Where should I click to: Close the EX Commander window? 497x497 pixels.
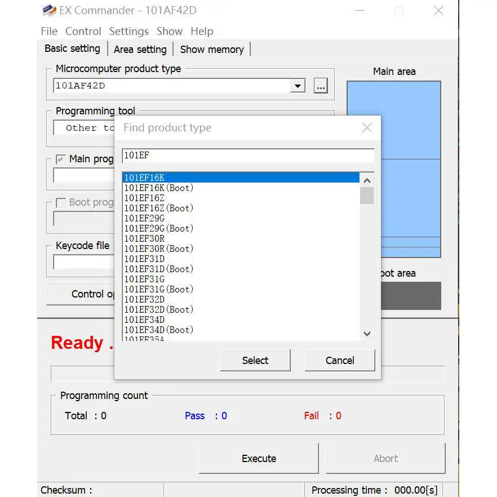(x=438, y=11)
